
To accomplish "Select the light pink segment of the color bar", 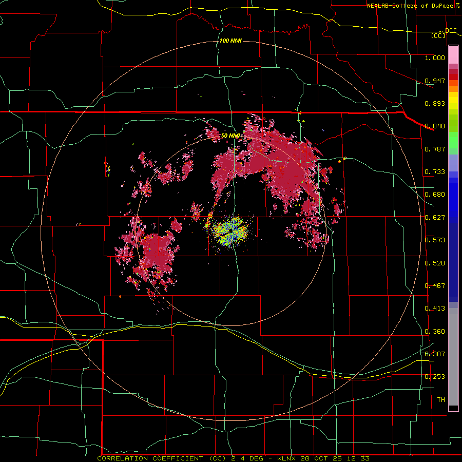I will [453, 55].
